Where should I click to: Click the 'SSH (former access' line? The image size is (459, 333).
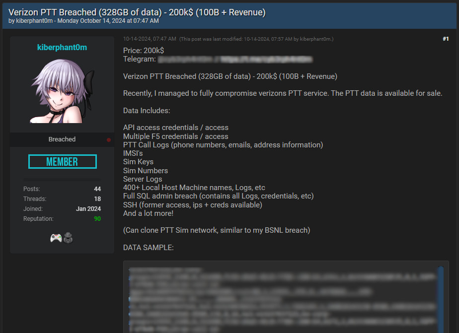193,204
